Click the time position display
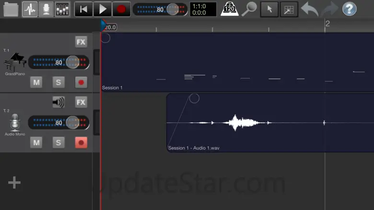This screenshot has height=210, width=374. pos(203,9)
